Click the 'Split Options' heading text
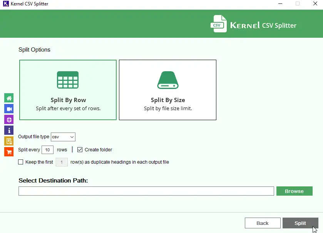This screenshot has width=323, height=233. pos(34,50)
